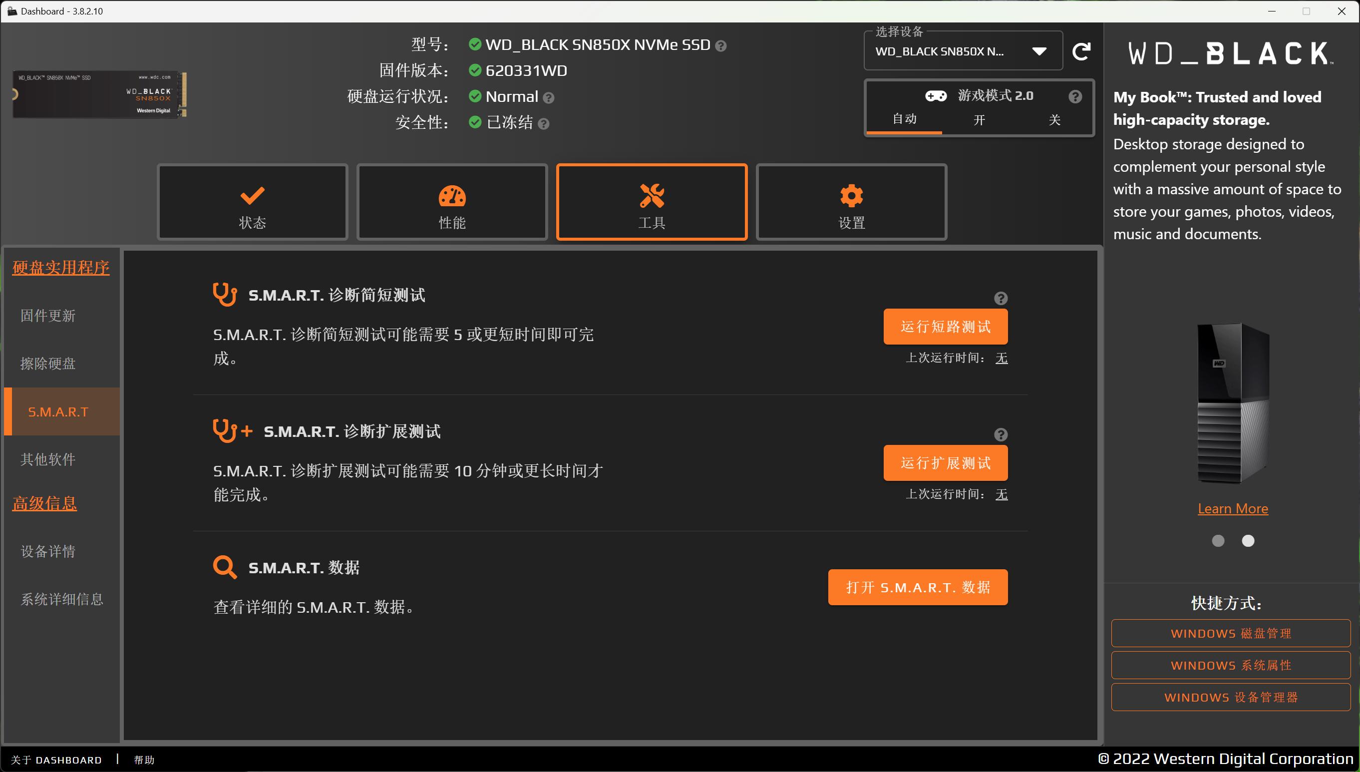This screenshot has width=1360, height=772.
Task: Open help for S.M.A.R.T. 诊断扩展测试
Action: (1001, 434)
